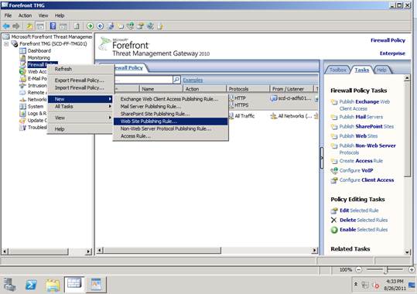Viewport: 417px width, 294px height.
Task: Select Non-Web Server Protocol Publishing Rule
Action: (x=170, y=128)
